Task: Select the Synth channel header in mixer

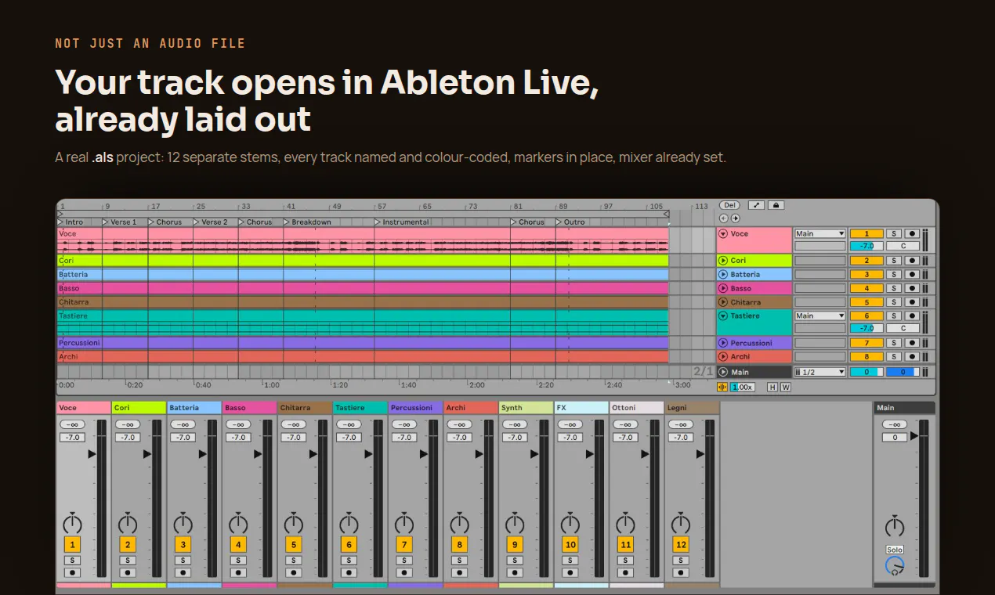Action: pyautogui.click(x=526, y=408)
